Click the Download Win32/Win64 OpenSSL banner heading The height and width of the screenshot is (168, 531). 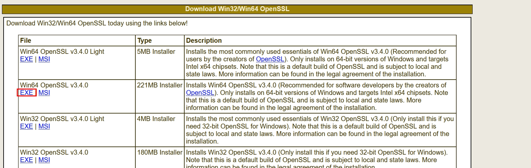tap(237, 9)
